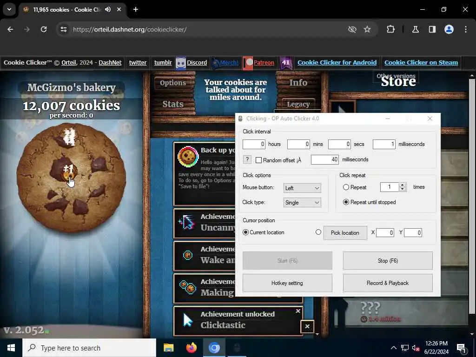Open the Legacy menu in Cookie Clicker
476x357 pixels.
click(x=298, y=104)
